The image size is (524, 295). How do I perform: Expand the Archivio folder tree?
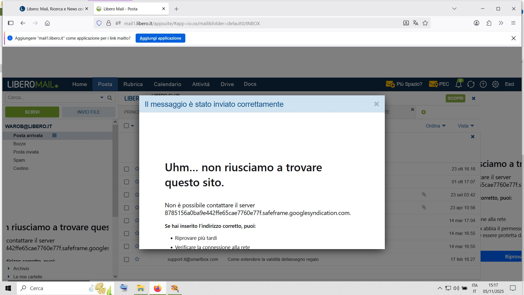point(9,269)
